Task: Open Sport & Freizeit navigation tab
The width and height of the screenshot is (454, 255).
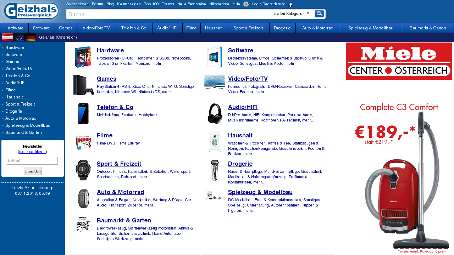Action: point(248,28)
